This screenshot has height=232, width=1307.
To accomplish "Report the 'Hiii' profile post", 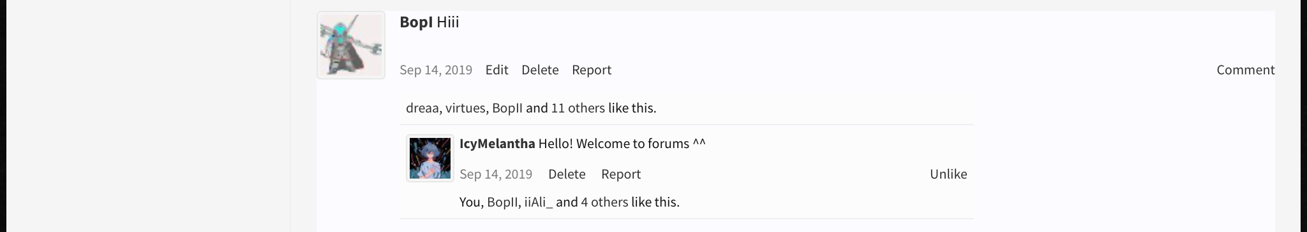I will [592, 70].
